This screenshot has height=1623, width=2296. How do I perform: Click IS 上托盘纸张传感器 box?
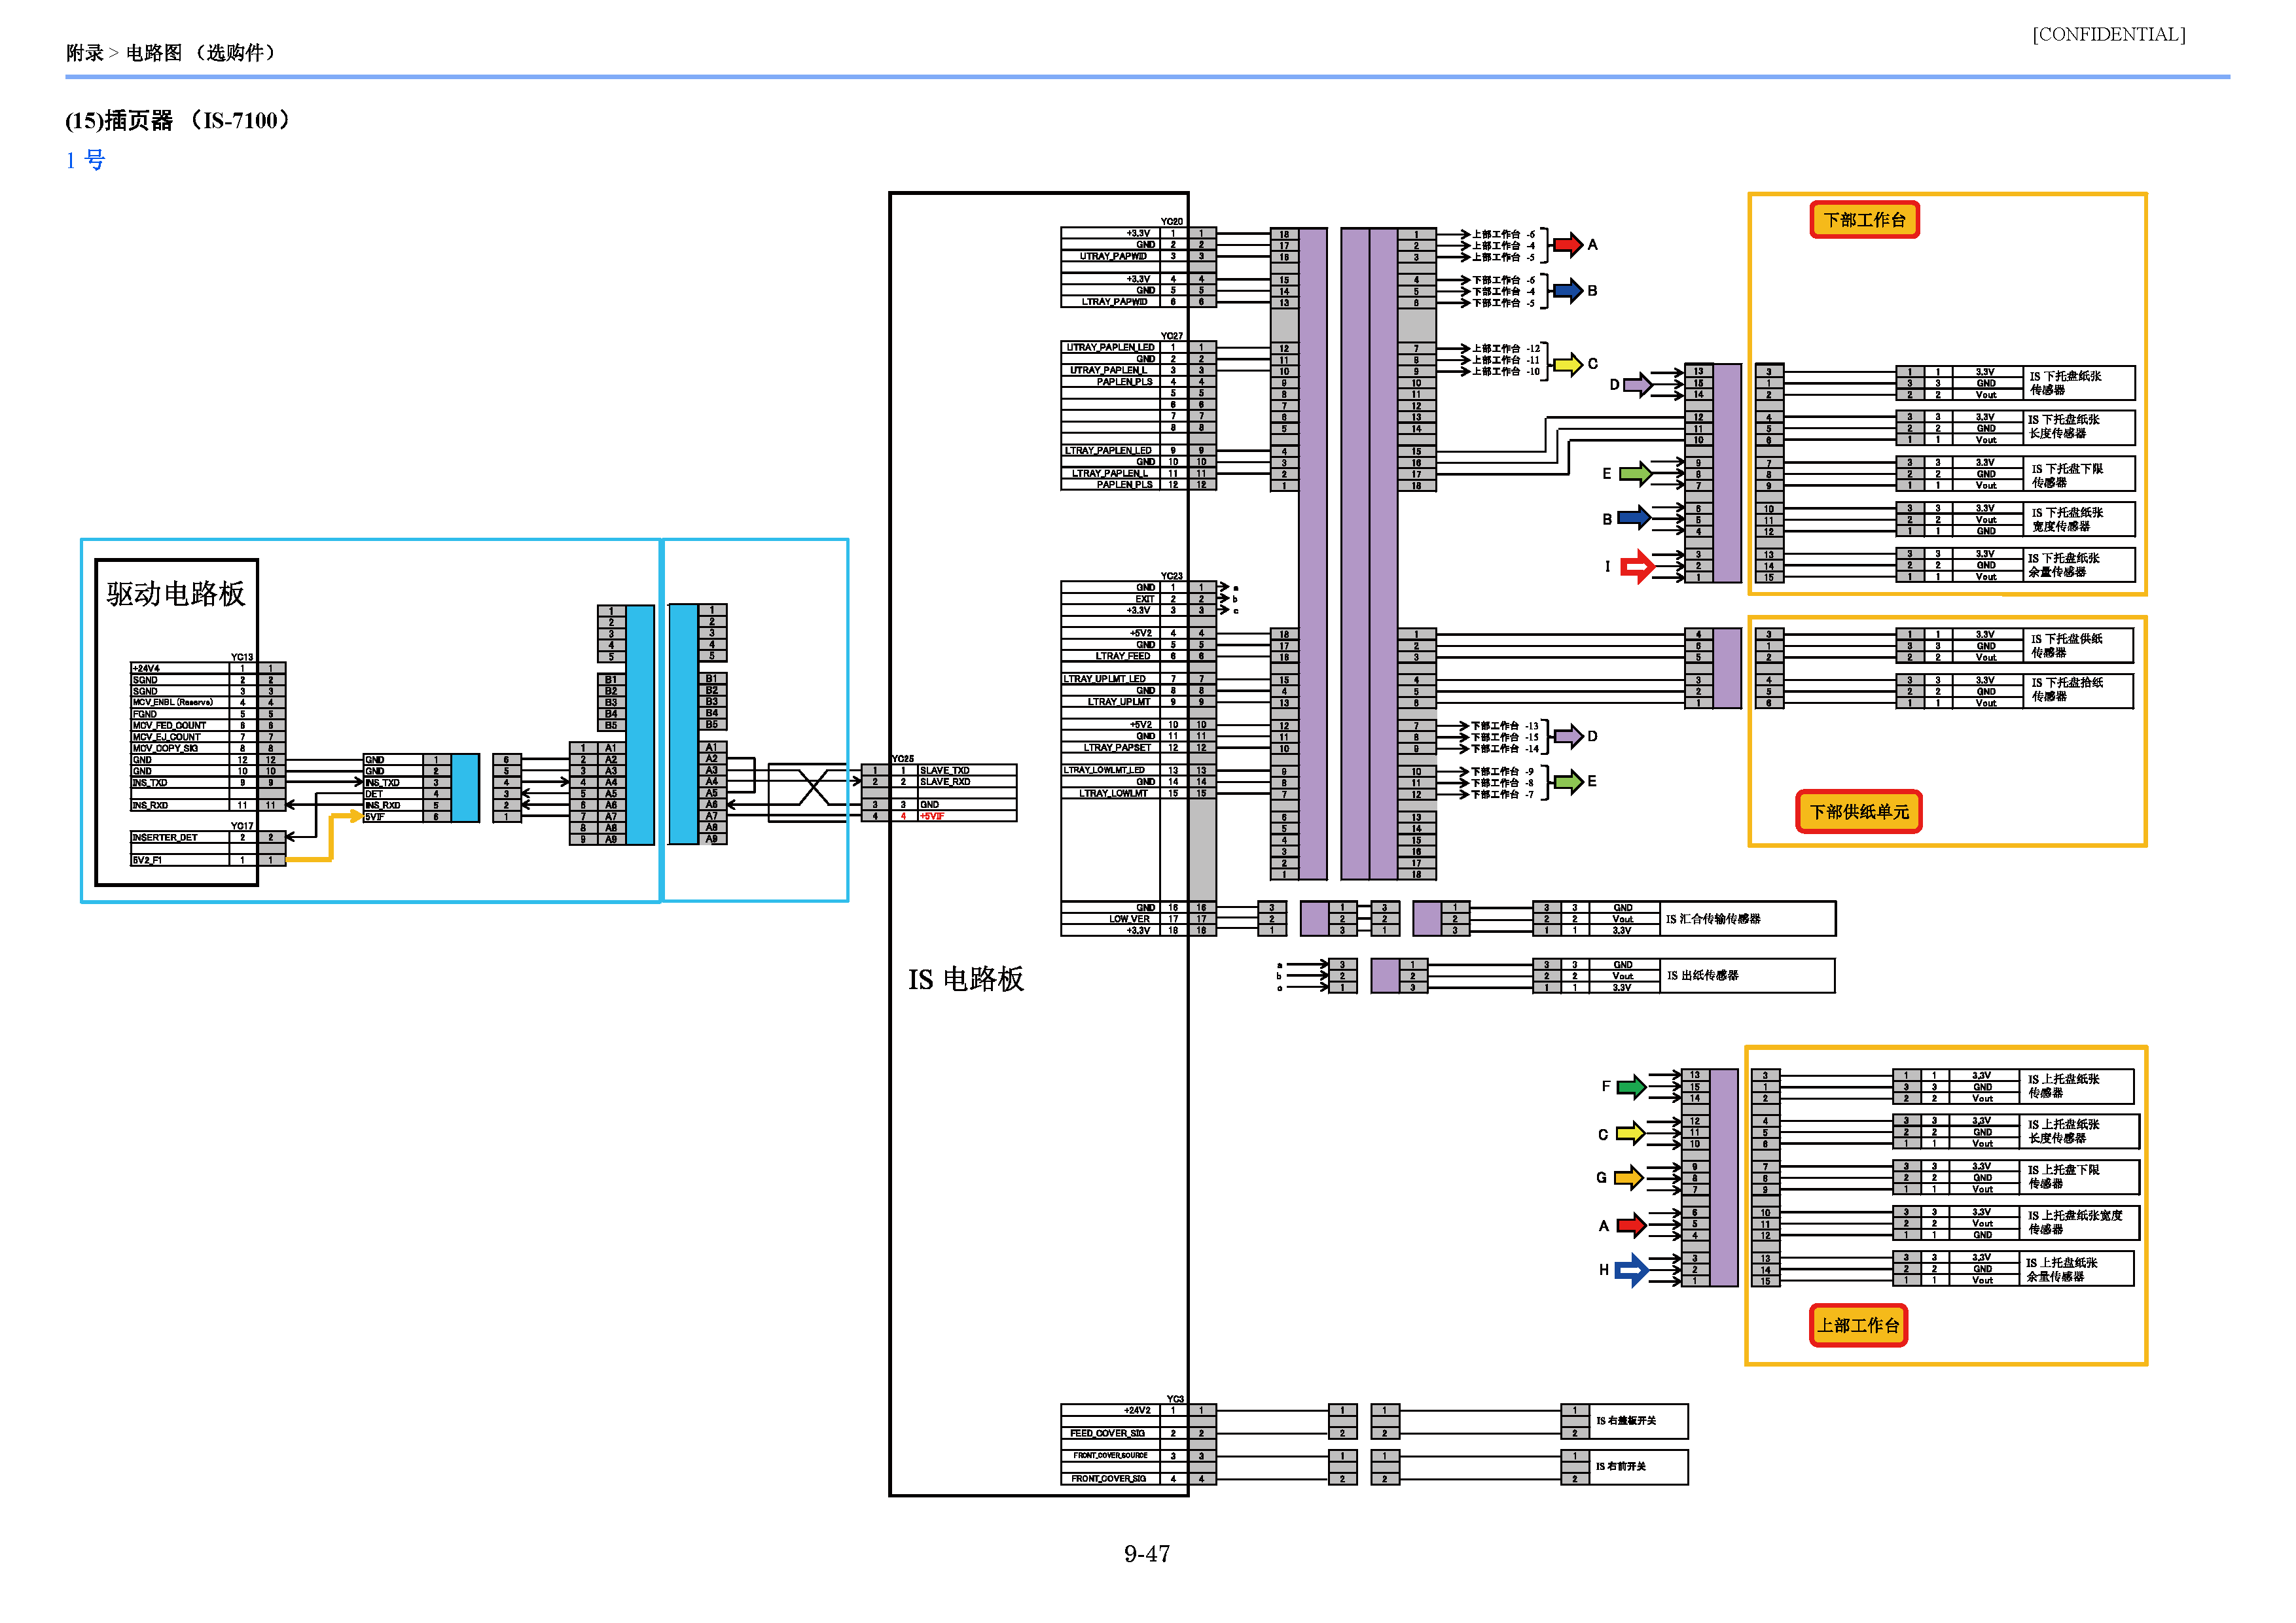(2076, 1087)
